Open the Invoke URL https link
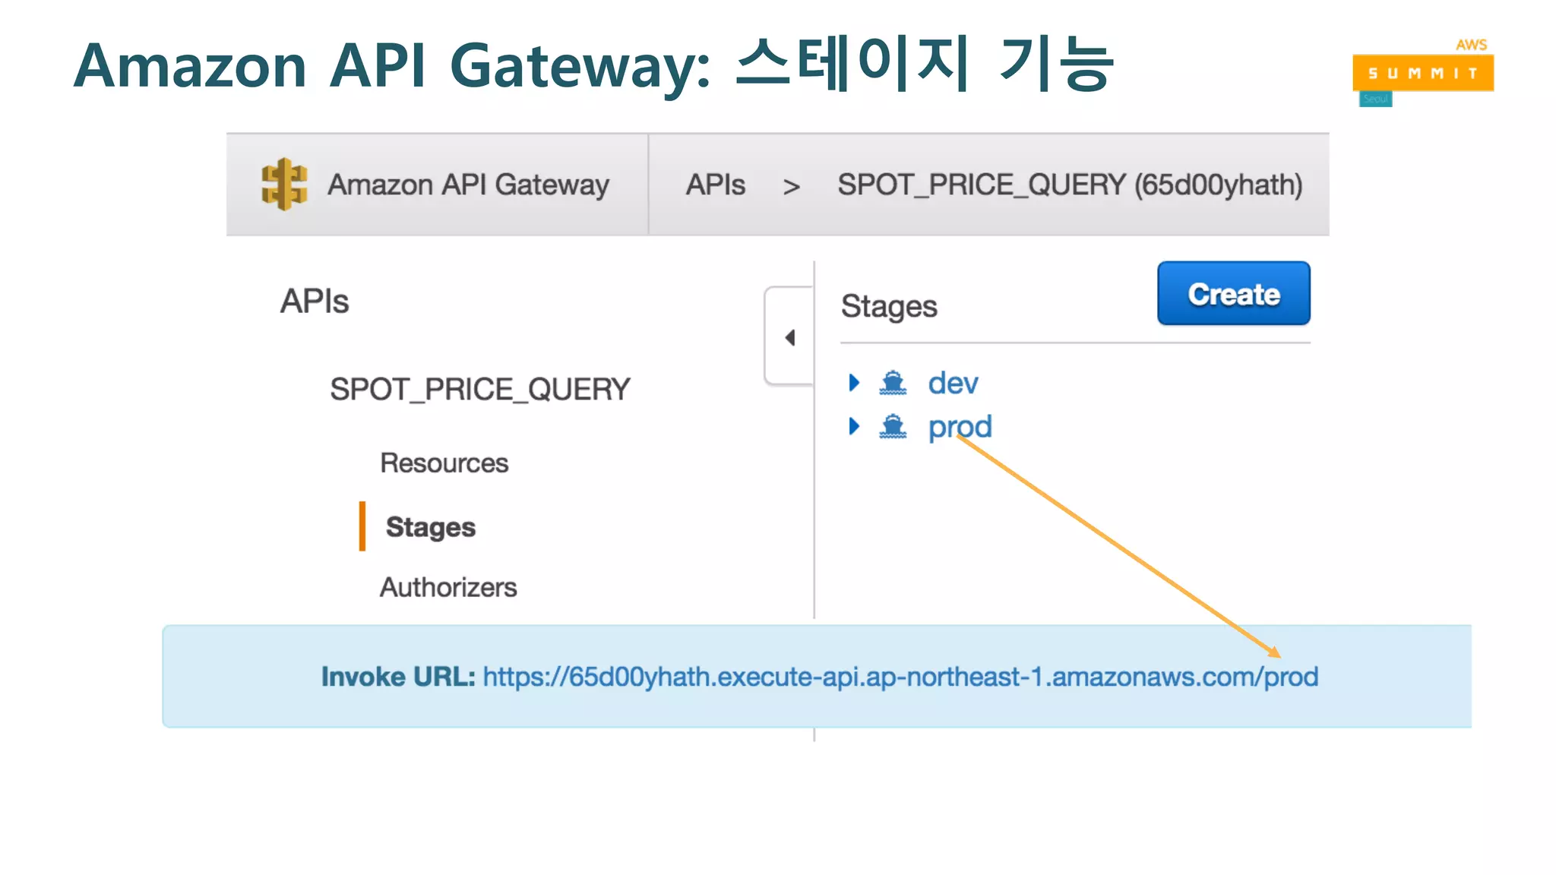This screenshot has width=1556, height=875. click(900, 677)
